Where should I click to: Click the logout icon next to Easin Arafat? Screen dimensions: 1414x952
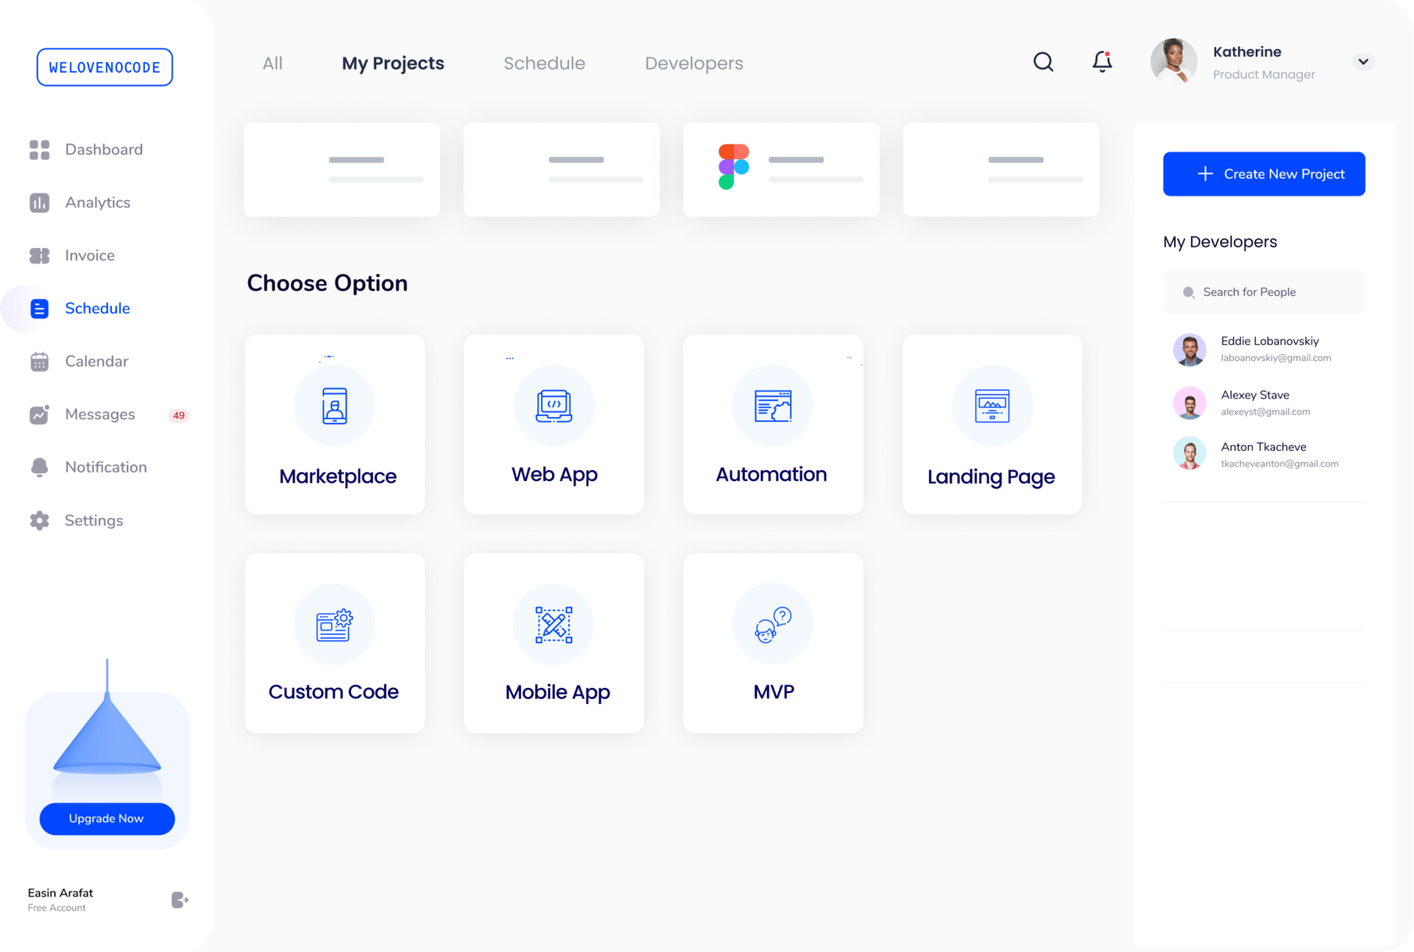coord(178,899)
